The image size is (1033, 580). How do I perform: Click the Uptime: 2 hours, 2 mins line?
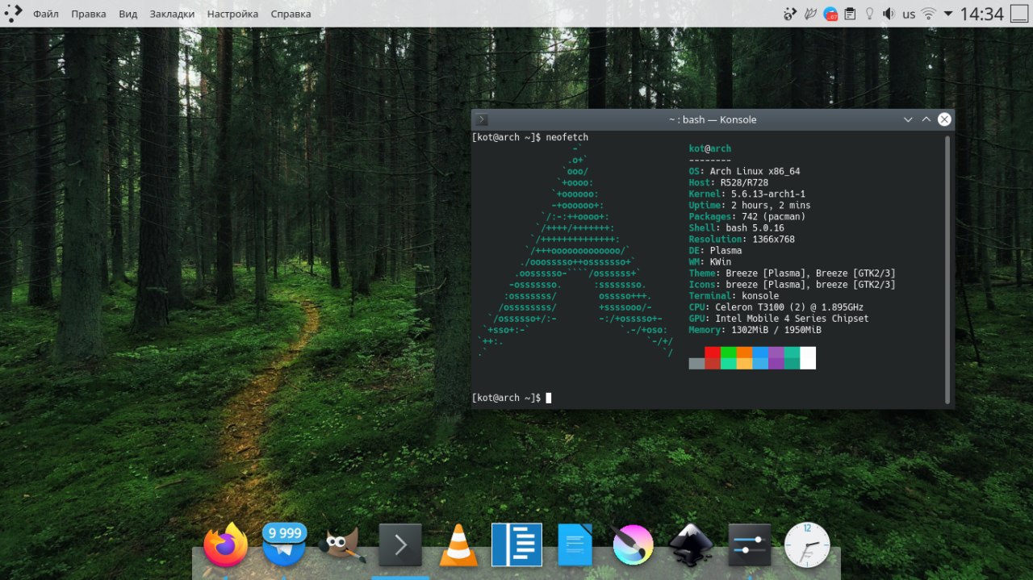pyautogui.click(x=749, y=205)
